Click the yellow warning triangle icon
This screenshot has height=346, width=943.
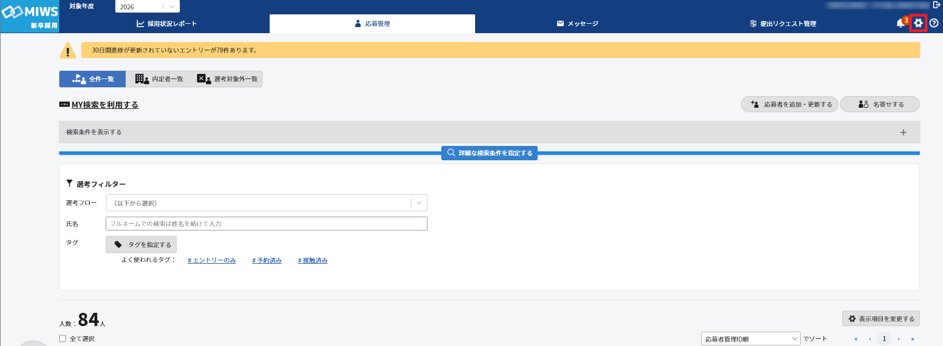click(68, 51)
